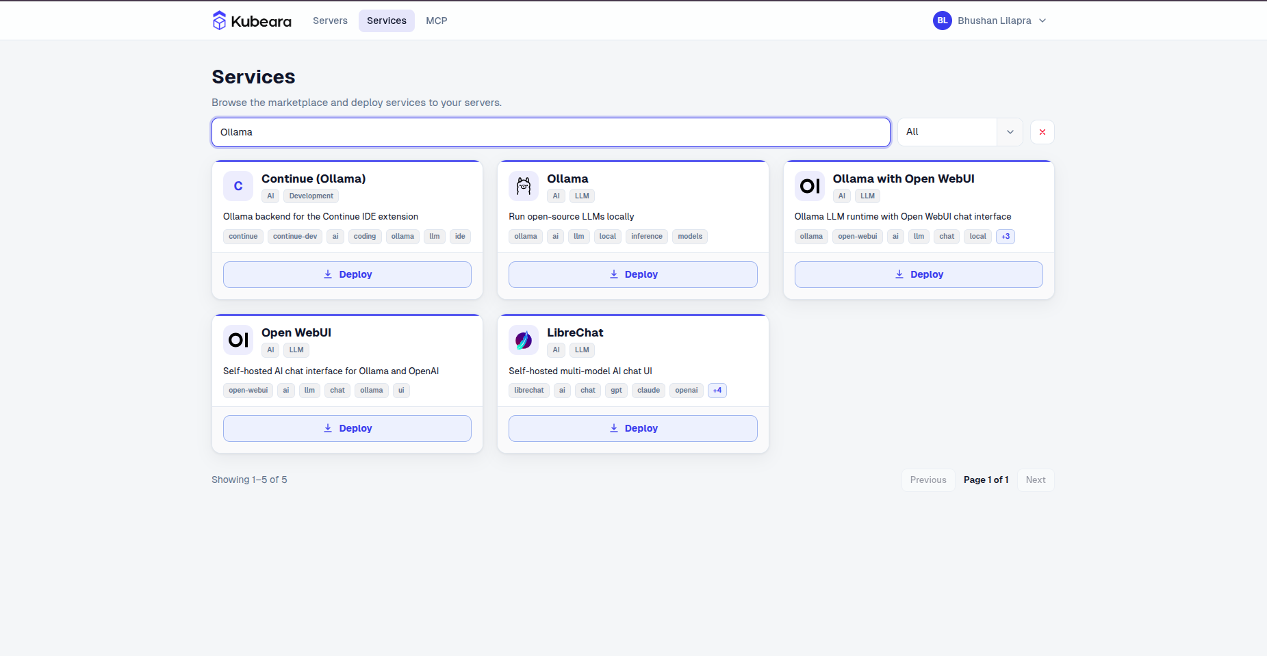Screen dimensions: 1267x656
Task: Click the gpt tag
Action: pyautogui.click(x=617, y=391)
